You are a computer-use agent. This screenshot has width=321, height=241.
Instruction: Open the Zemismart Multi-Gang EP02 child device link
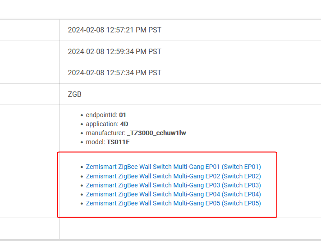173,176
